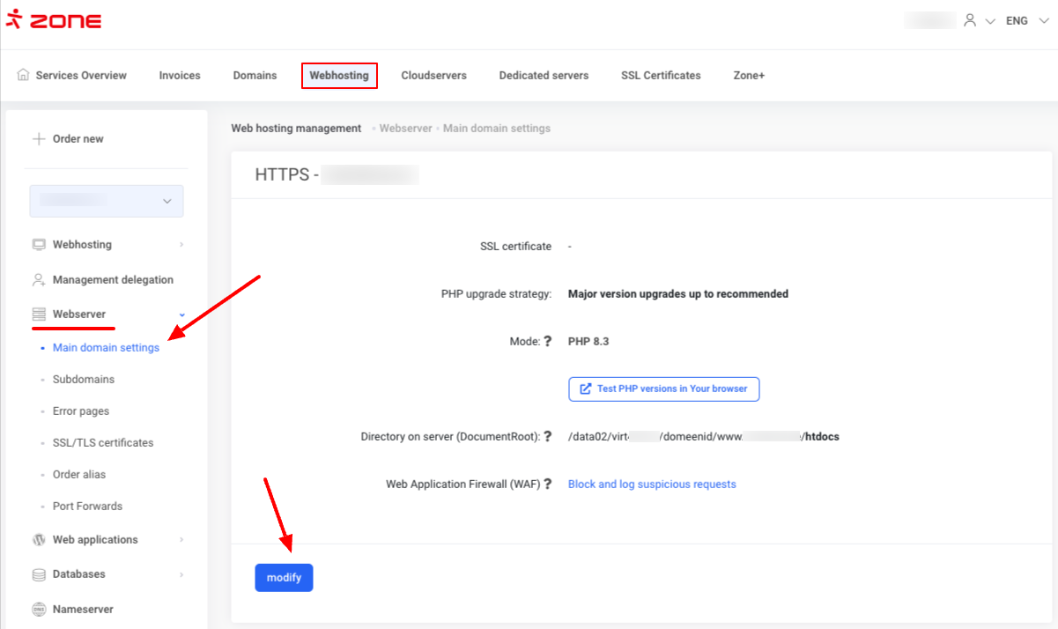The width and height of the screenshot is (1058, 629).
Task: Open the ENG language dropdown
Action: click(x=1025, y=20)
